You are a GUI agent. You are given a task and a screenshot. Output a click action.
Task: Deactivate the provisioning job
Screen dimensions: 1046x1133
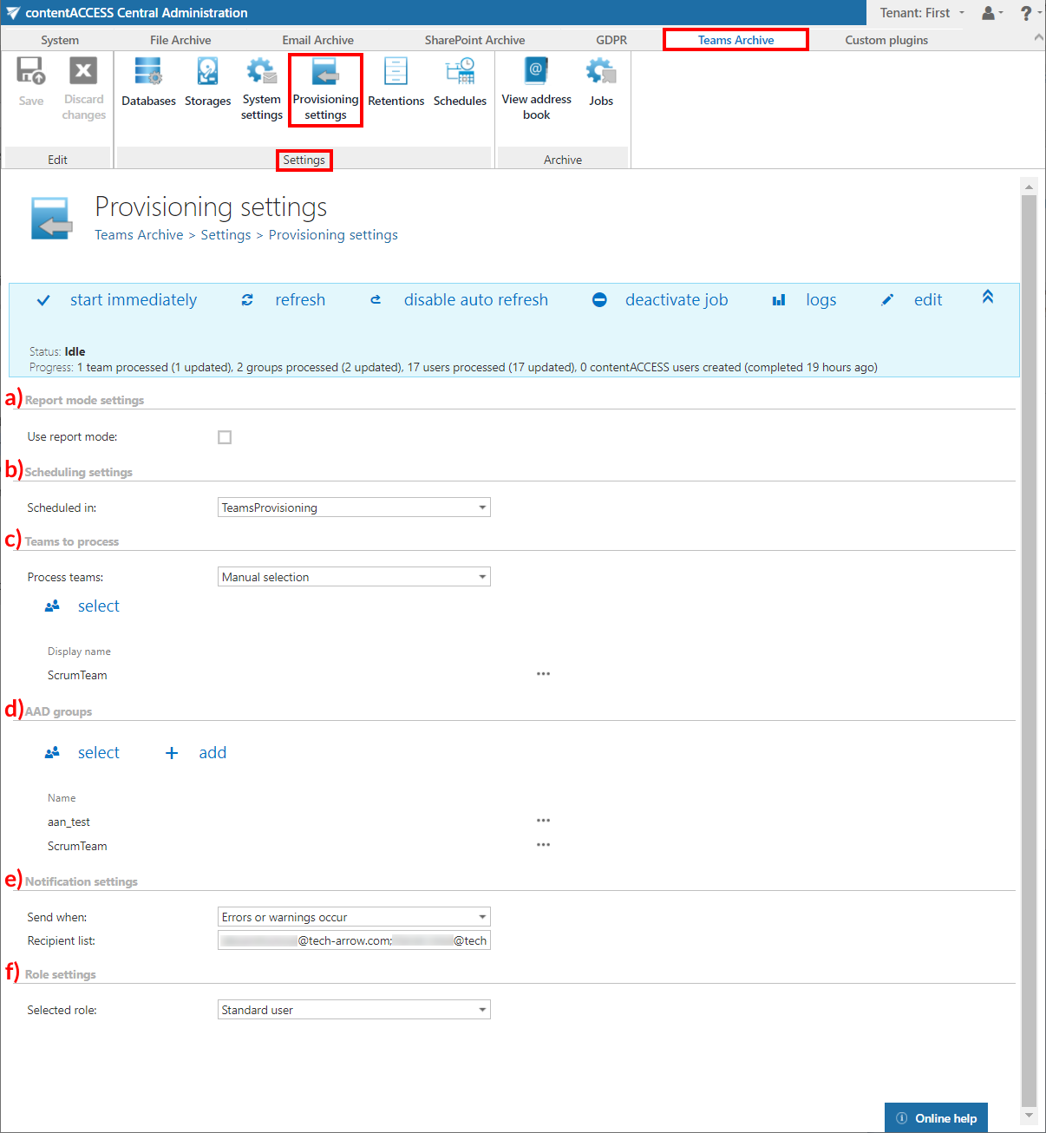[x=676, y=300]
